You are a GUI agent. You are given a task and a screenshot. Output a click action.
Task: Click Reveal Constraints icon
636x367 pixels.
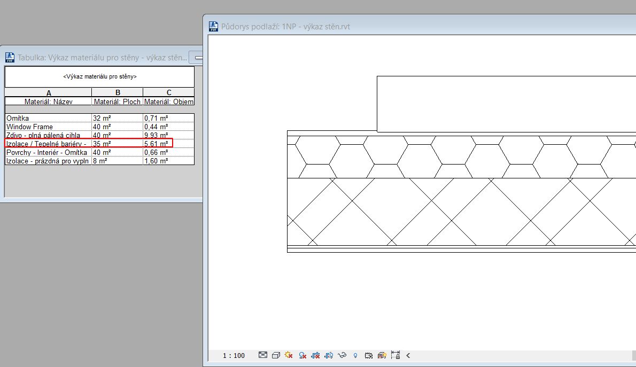[x=395, y=355]
